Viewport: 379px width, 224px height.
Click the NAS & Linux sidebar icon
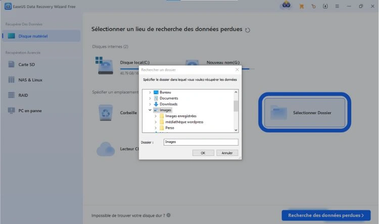pos(11,80)
